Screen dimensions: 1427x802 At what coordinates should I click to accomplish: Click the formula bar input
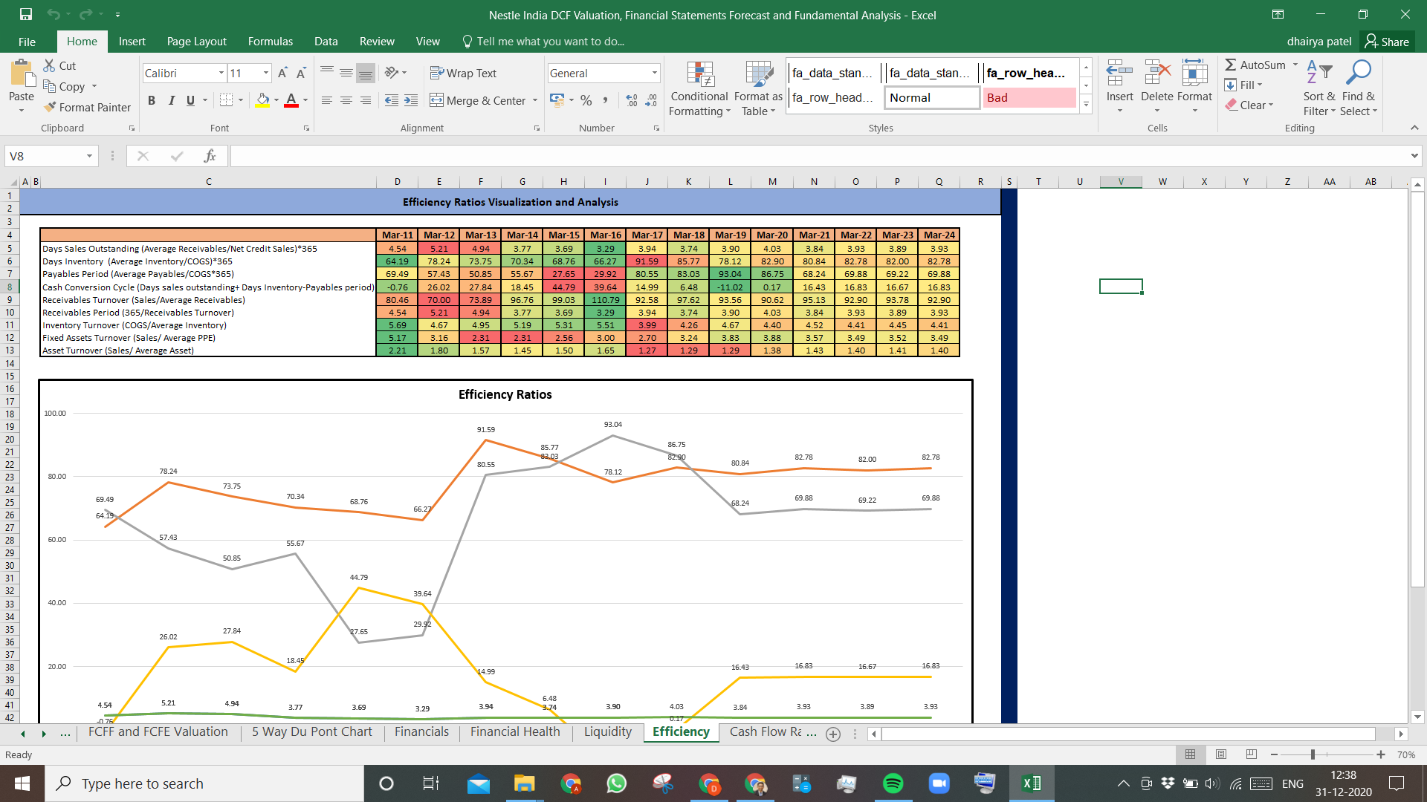[818, 156]
